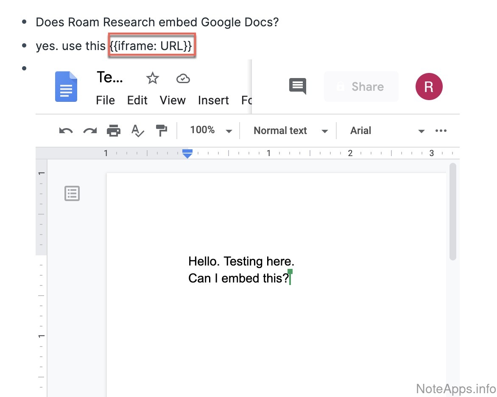This screenshot has width=497, height=397.
Task: Select the Paint format roller tool
Action: (x=162, y=131)
